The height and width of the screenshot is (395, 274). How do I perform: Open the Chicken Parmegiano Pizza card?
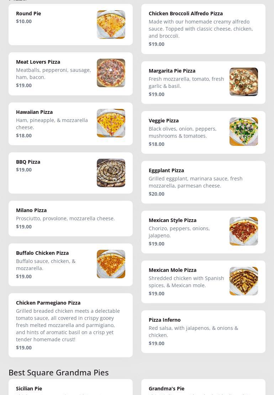pos(48,303)
